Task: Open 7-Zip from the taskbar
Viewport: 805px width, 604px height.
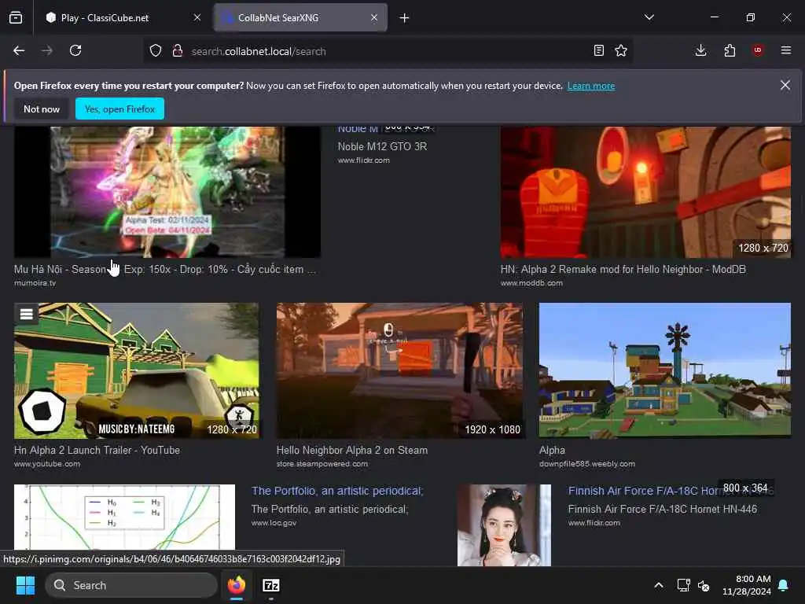Action: [x=271, y=585]
